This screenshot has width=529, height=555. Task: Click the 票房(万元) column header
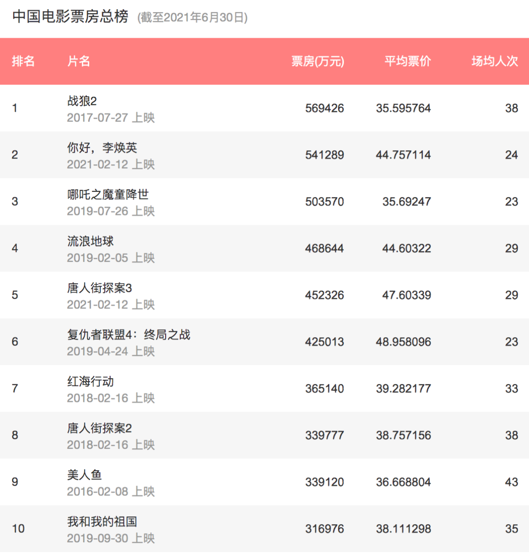[317, 61]
